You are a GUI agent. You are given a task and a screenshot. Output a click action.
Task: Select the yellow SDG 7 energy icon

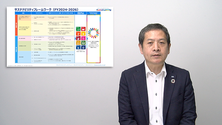pos(83,33)
